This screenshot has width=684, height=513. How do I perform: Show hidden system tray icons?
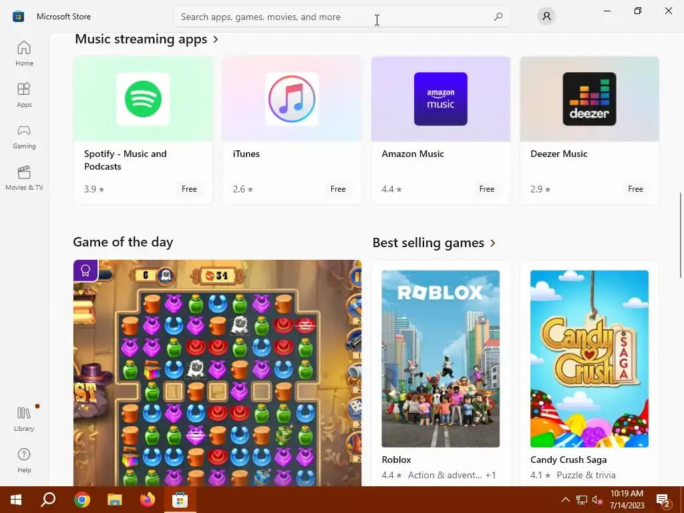pyautogui.click(x=565, y=500)
